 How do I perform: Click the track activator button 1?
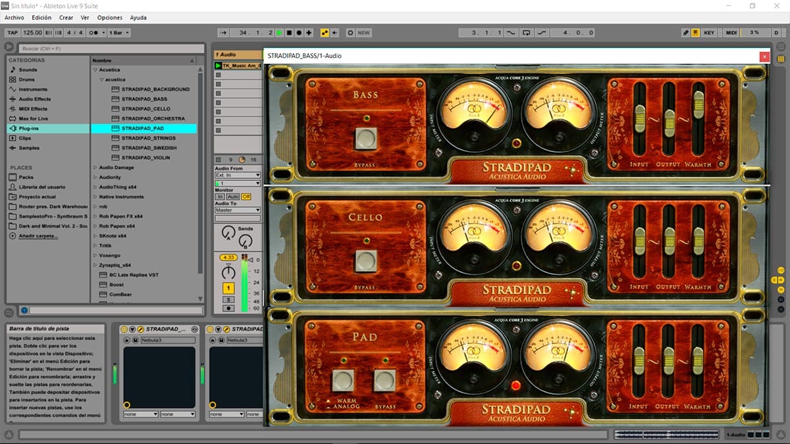click(x=228, y=288)
